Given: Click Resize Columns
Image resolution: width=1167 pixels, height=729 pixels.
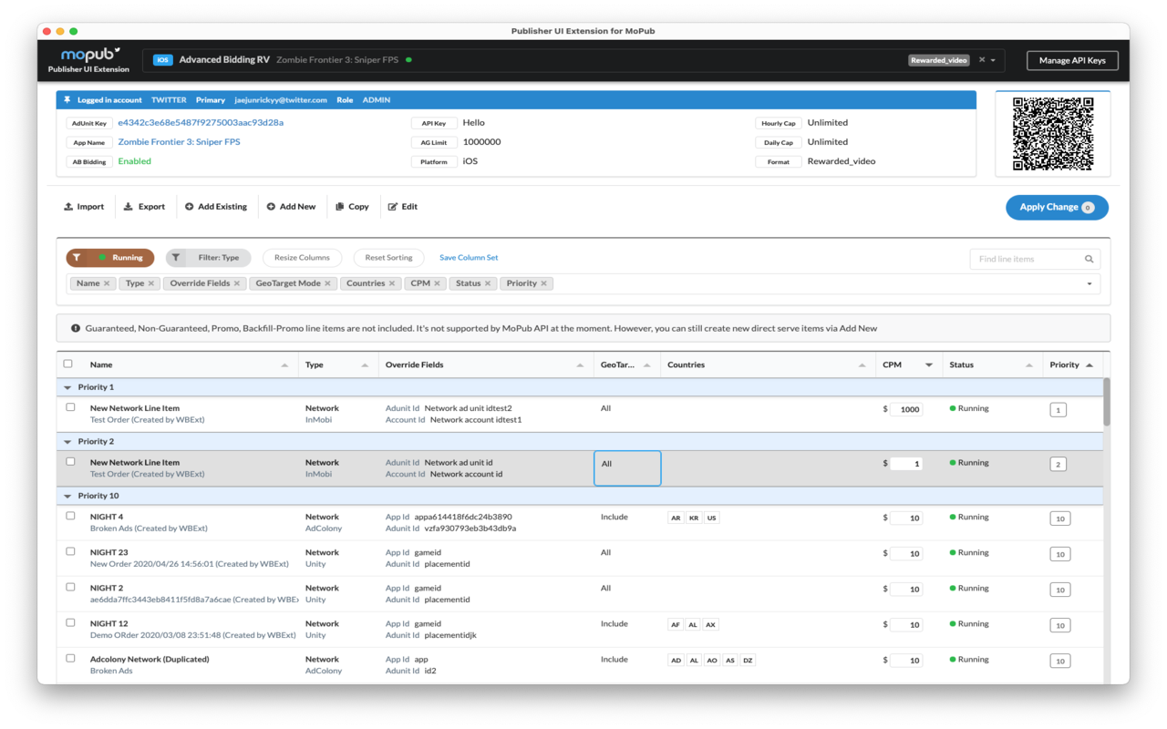Looking at the screenshot, I should coord(302,258).
